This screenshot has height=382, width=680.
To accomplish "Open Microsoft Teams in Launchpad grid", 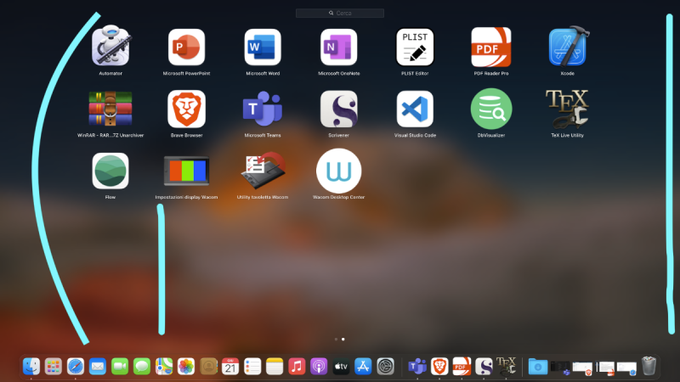I will pyautogui.click(x=263, y=109).
